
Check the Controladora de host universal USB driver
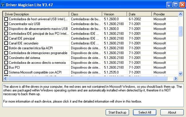click(6, 19)
